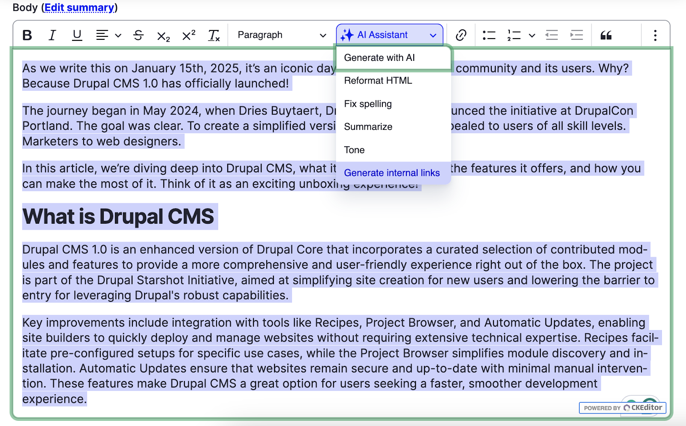Click the Powered by CKEditor badge
This screenshot has height=426, width=686.
(623, 408)
